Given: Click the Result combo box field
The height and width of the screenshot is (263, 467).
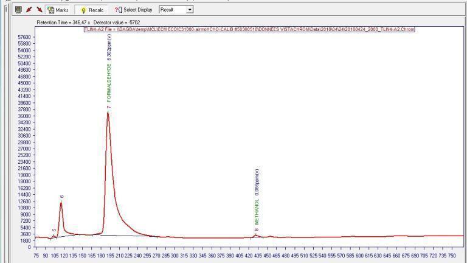Looking at the screenshot, I should pos(176,10).
